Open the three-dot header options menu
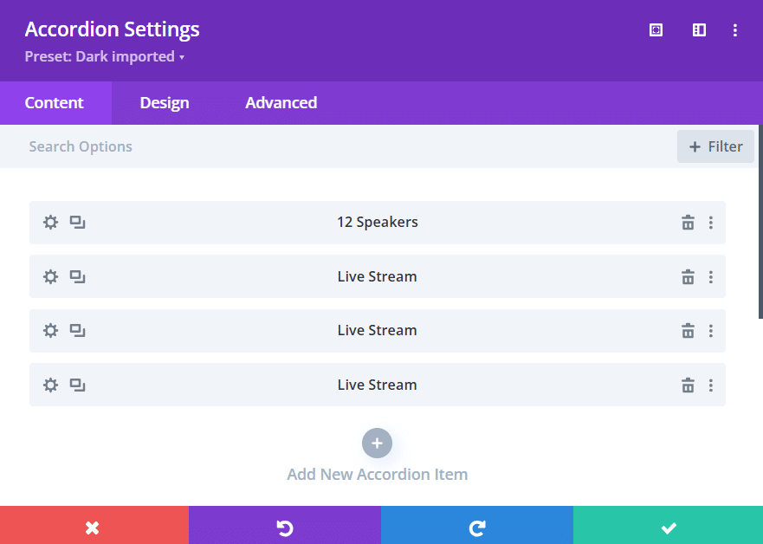This screenshot has width=763, height=544. click(x=735, y=29)
